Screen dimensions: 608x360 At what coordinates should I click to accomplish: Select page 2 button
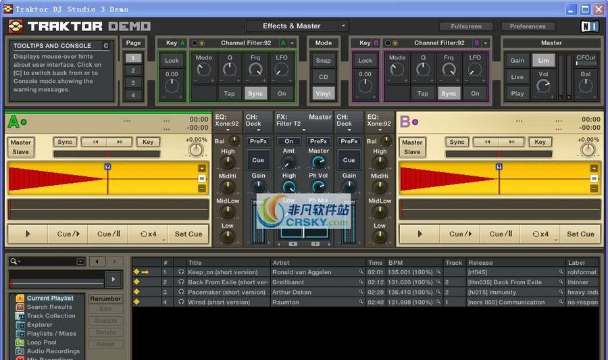133,70
